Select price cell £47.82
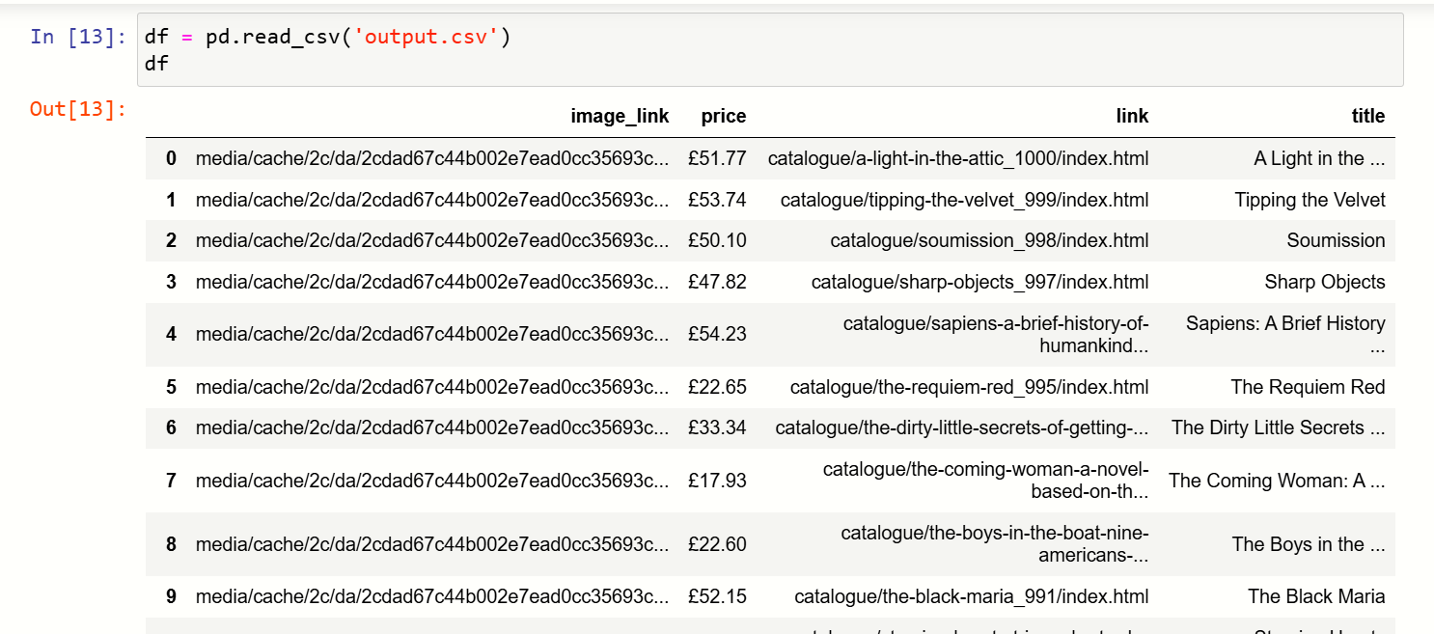The width and height of the screenshot is (1434, 634). (x=717, y=282)
